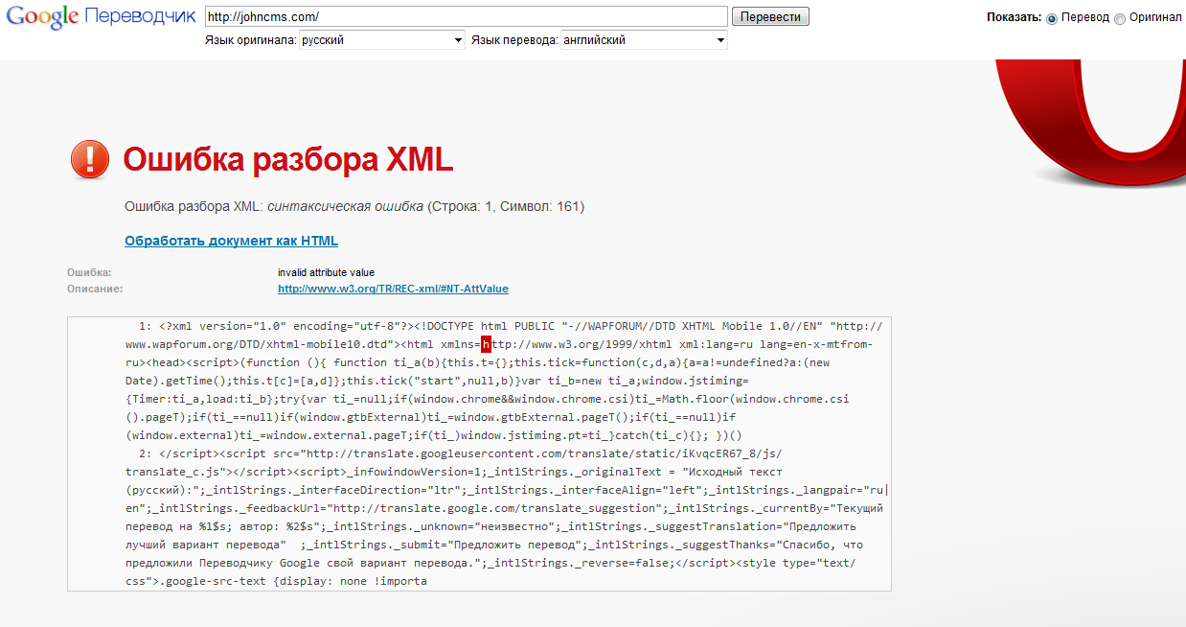
Task: Click the Язык перевода: label
Action: pos(514,40)
